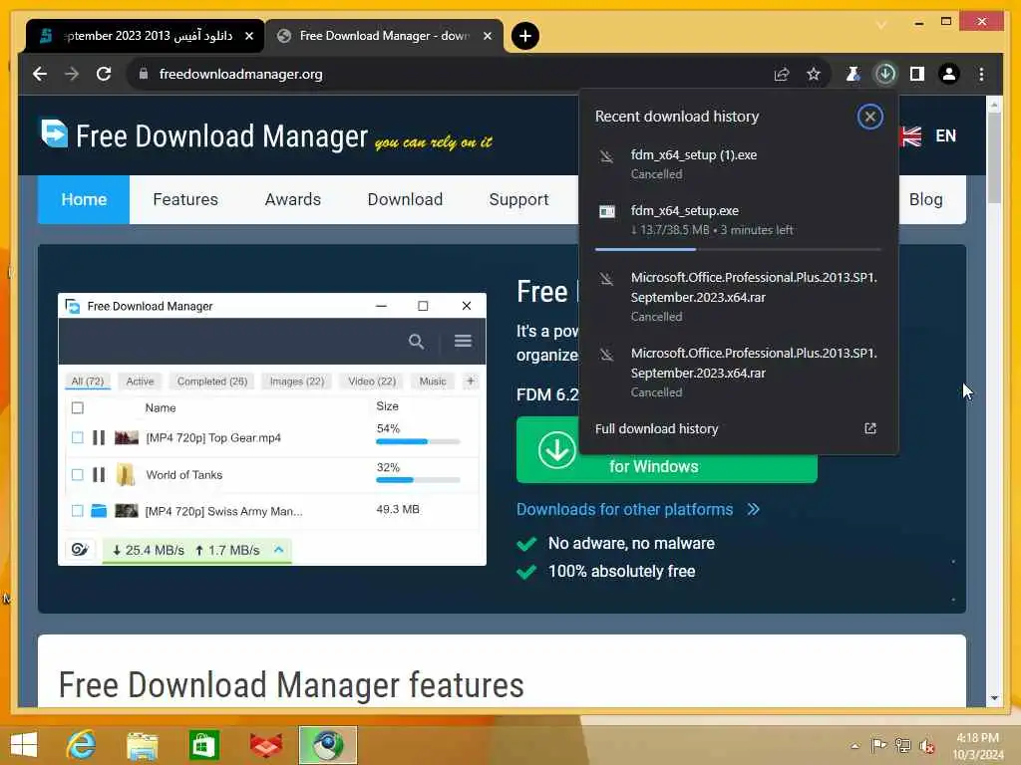Click the Free Download Manager logo
Viewport: 1021px width, 765px height.
pos(203,134)
